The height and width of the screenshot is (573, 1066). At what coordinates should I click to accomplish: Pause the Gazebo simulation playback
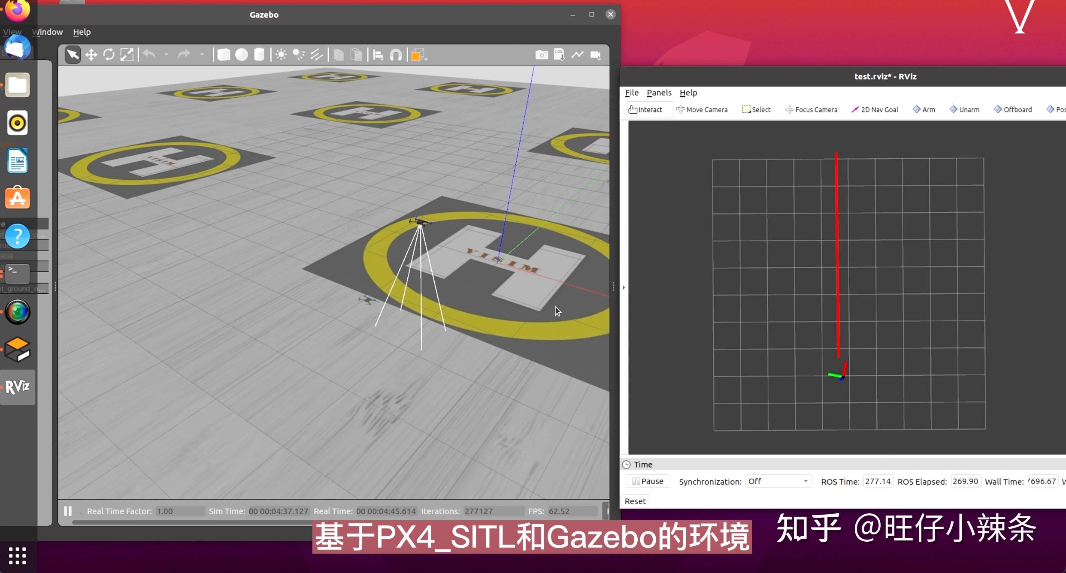coord(68,511)
